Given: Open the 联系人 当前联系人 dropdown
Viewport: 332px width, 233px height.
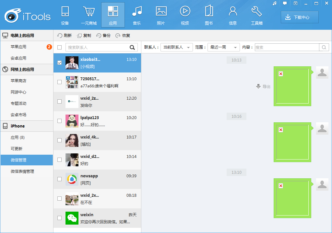Looking at the screenshot, I should coord(177,47).
